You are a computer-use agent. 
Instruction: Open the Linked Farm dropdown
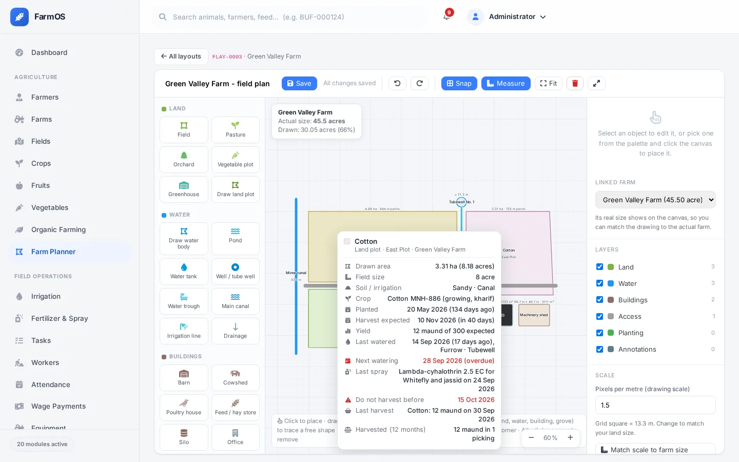[655, 200]
